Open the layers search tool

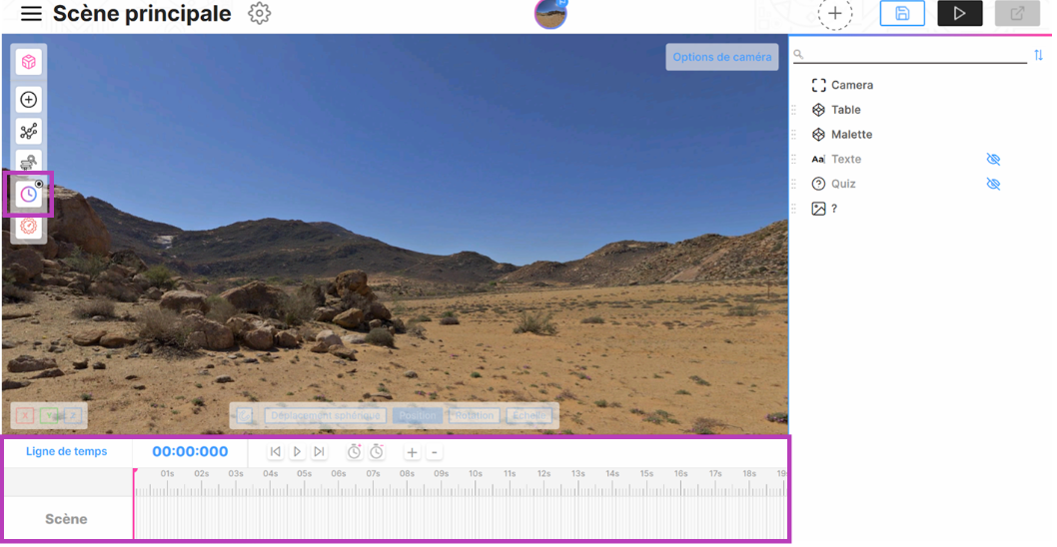click(28, 162)
